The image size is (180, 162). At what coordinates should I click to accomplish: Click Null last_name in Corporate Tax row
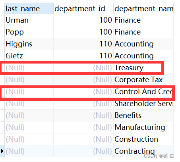(x=29, y=80)
